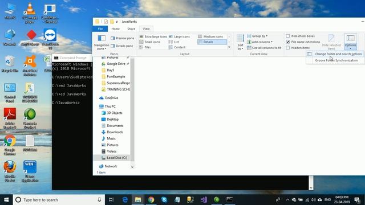
Task: Open Visual Studio from taskbar
Action: click(204, 200)
